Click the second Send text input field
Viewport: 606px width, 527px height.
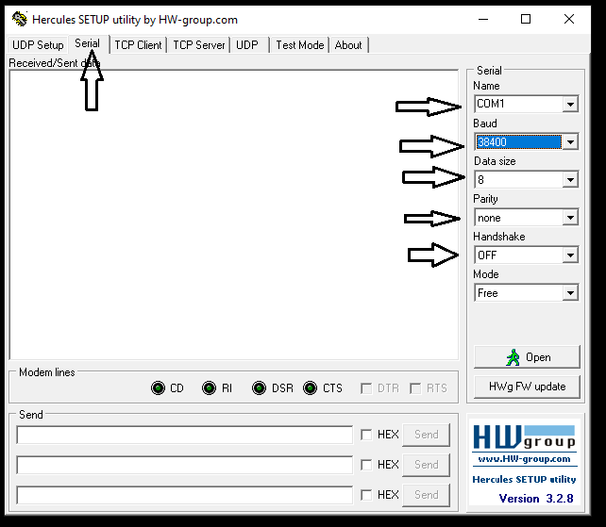point(185,465)
